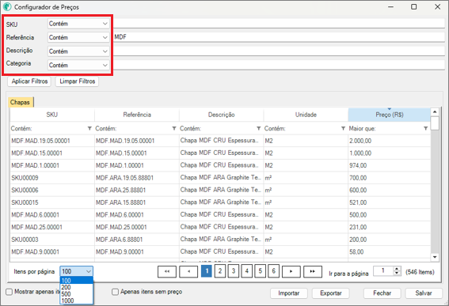This screenshot has height=306, width=449.
Task: Click the Importar button
Action: pyautogui.click(x=288, y=293)
